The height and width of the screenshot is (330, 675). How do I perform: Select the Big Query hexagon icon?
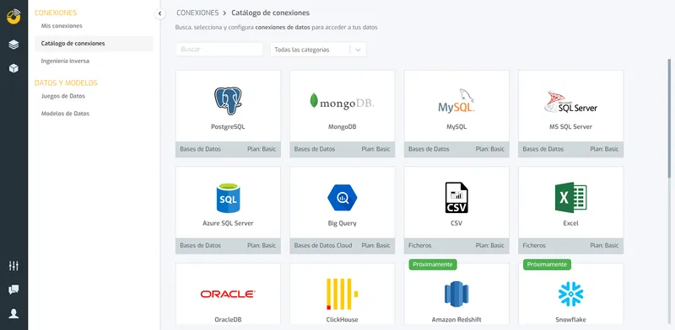point(343,198)
